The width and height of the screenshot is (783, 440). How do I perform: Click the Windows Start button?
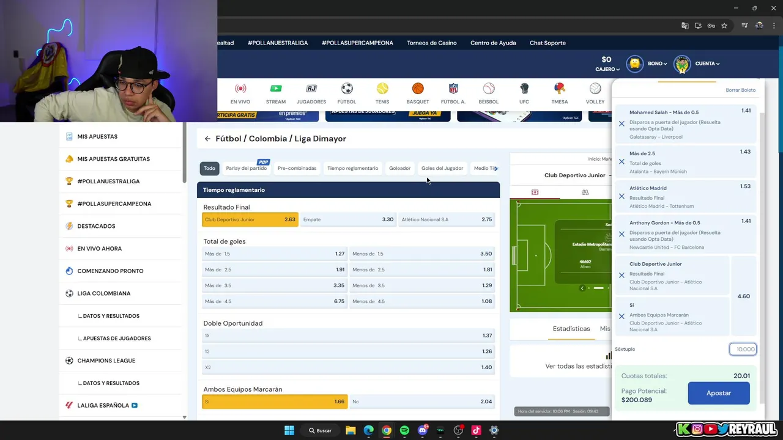click(289, 430)
